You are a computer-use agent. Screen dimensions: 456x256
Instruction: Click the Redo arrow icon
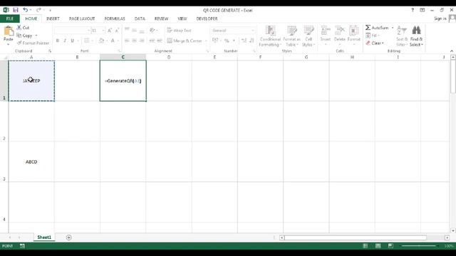click(x=38, y=10)
